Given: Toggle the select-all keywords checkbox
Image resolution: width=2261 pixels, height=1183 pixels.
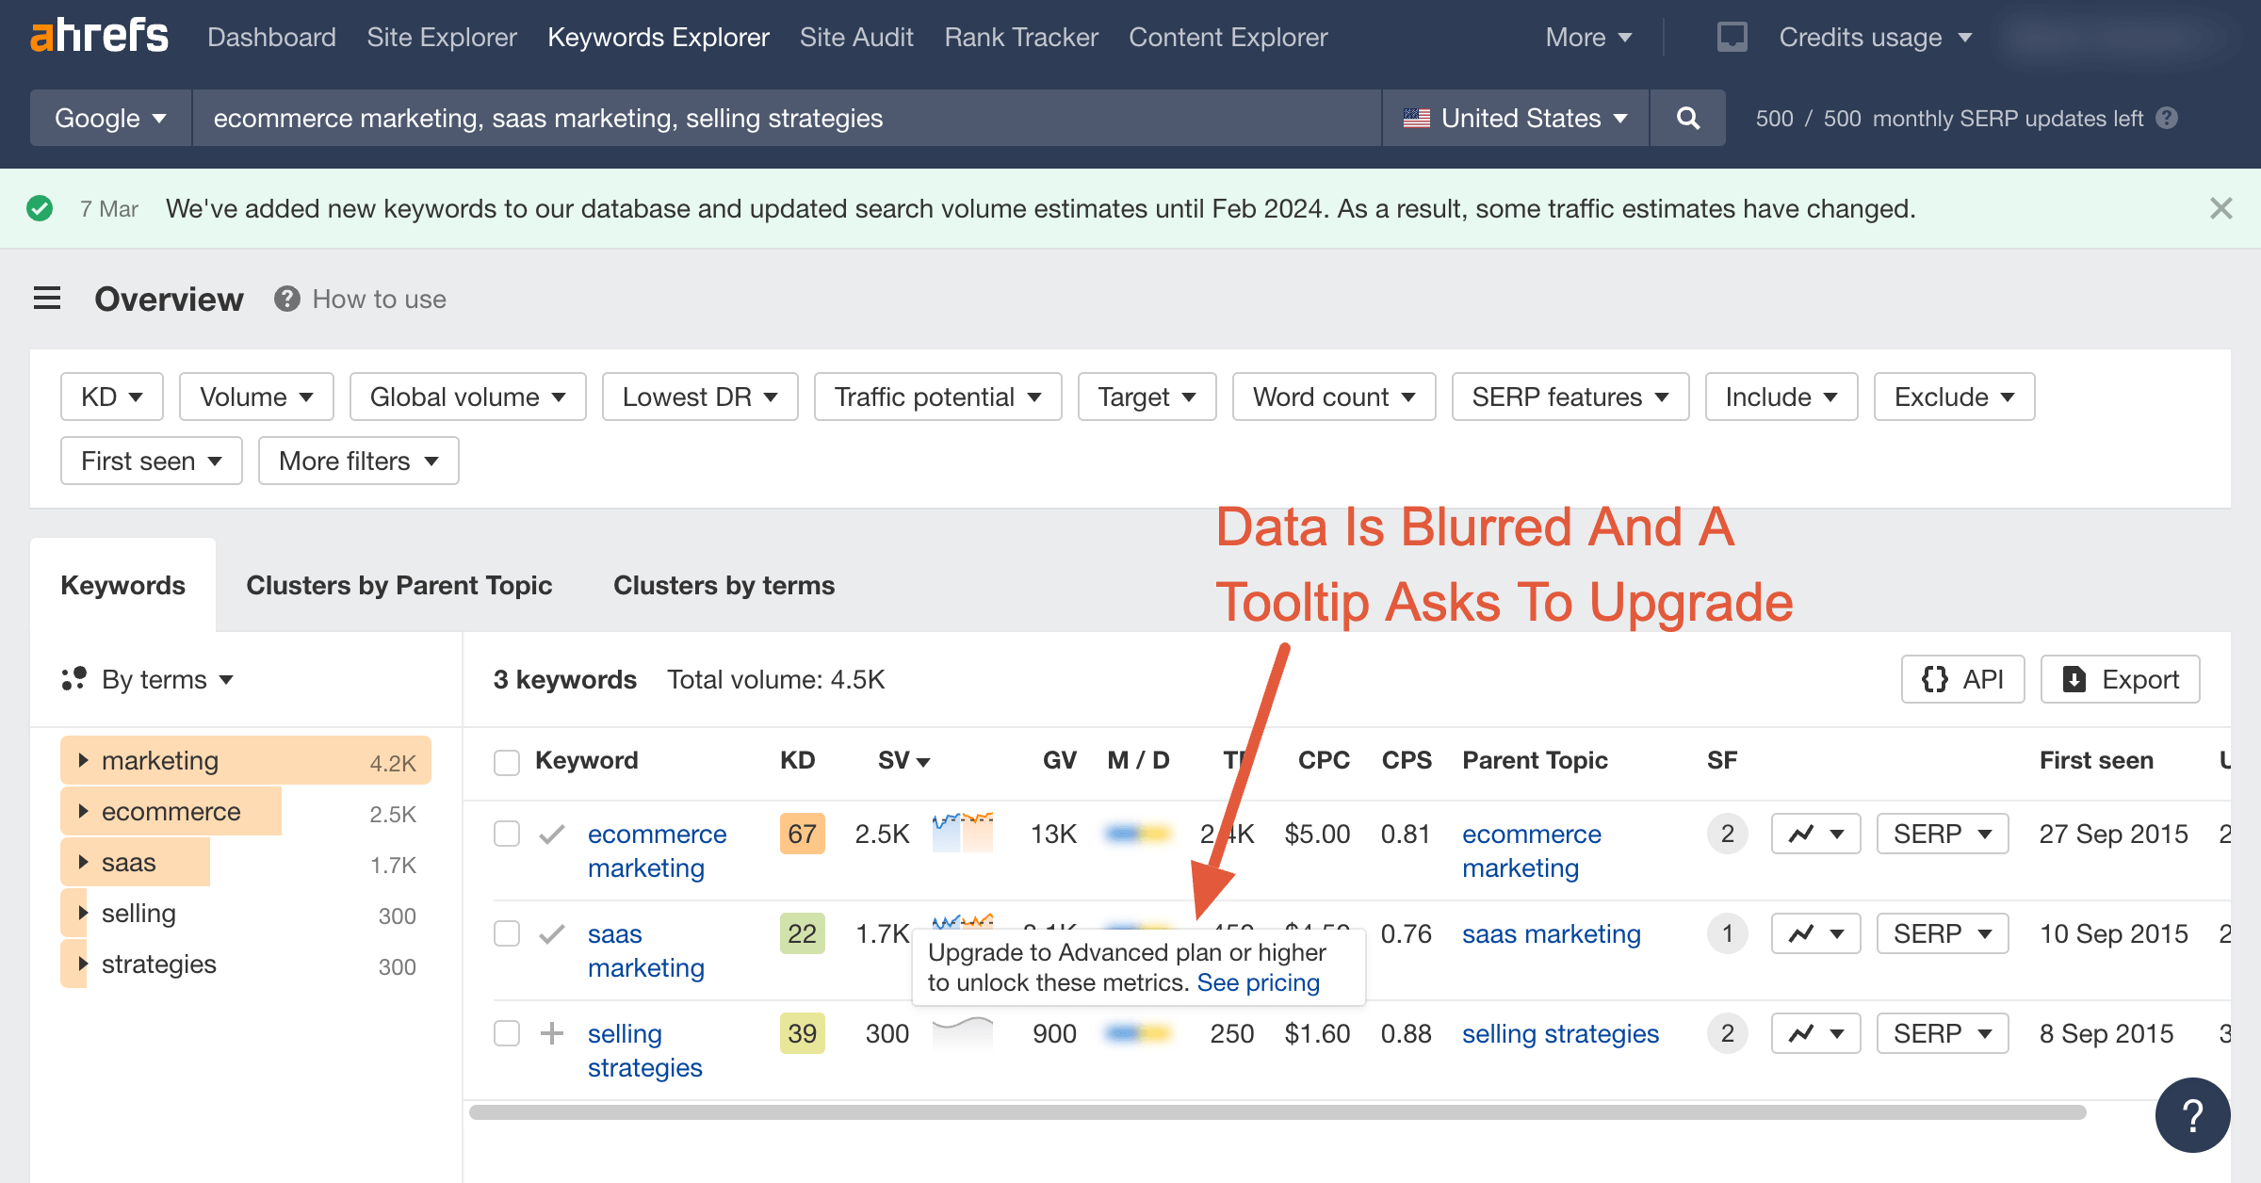Looking at the screenshot, I should tap(507, 761).
